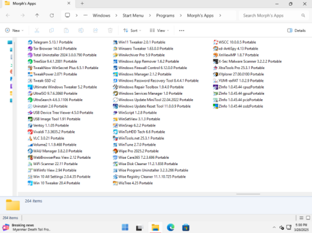Go to Programs in breadcrumb path

click(165, 16)
